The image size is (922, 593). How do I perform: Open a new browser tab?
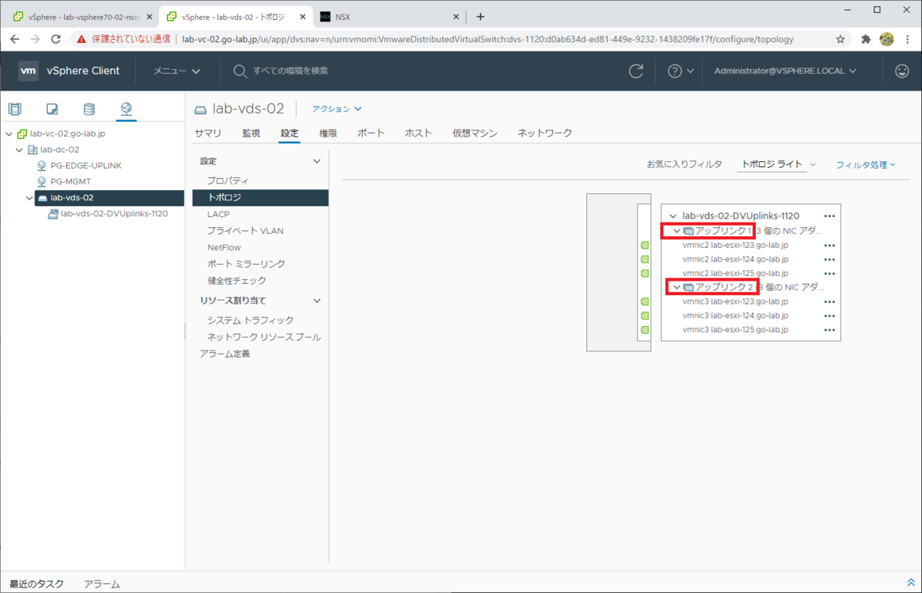[x=481, y=16]
